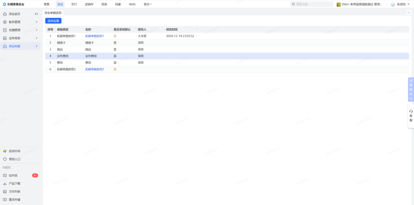Click the 搜索功能 search field
This screenshot has height=205, width=414.
click(313, 4)
